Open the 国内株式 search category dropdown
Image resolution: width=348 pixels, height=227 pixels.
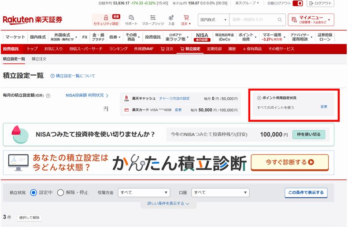[x=213, y=20]
